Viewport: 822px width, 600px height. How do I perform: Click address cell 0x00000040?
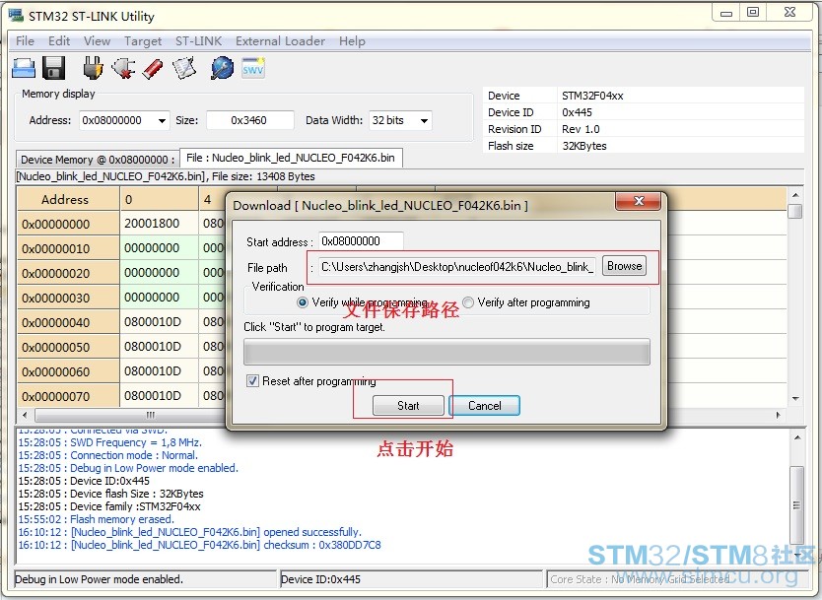click(x=68, y=322)
